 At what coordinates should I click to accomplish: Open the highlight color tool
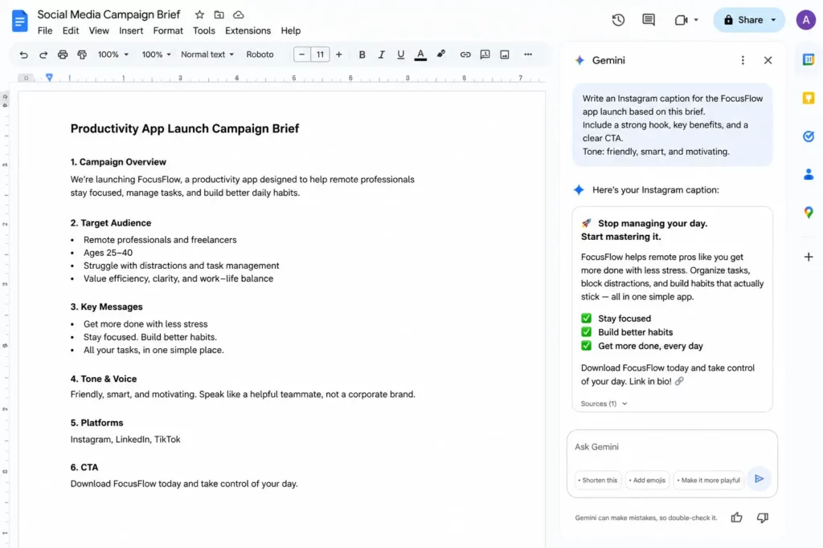[x=441, y=54]
